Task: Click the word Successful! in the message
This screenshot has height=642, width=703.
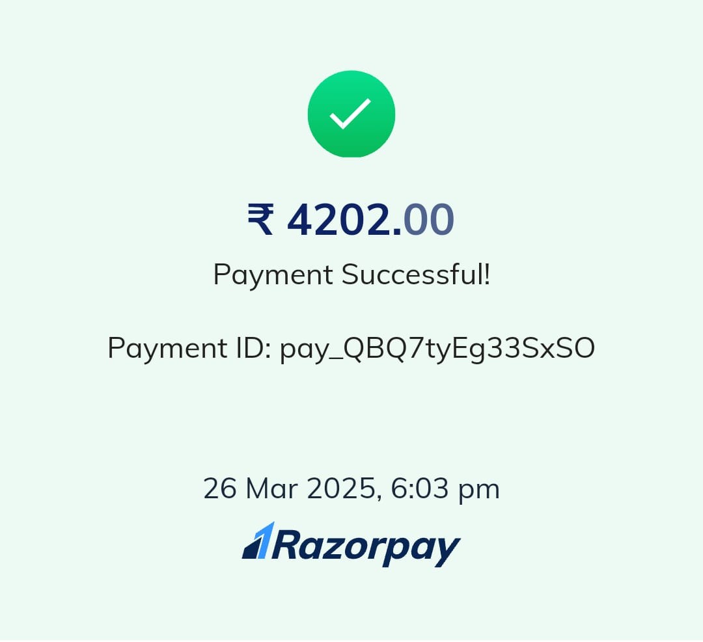Action: click(416, 274)
